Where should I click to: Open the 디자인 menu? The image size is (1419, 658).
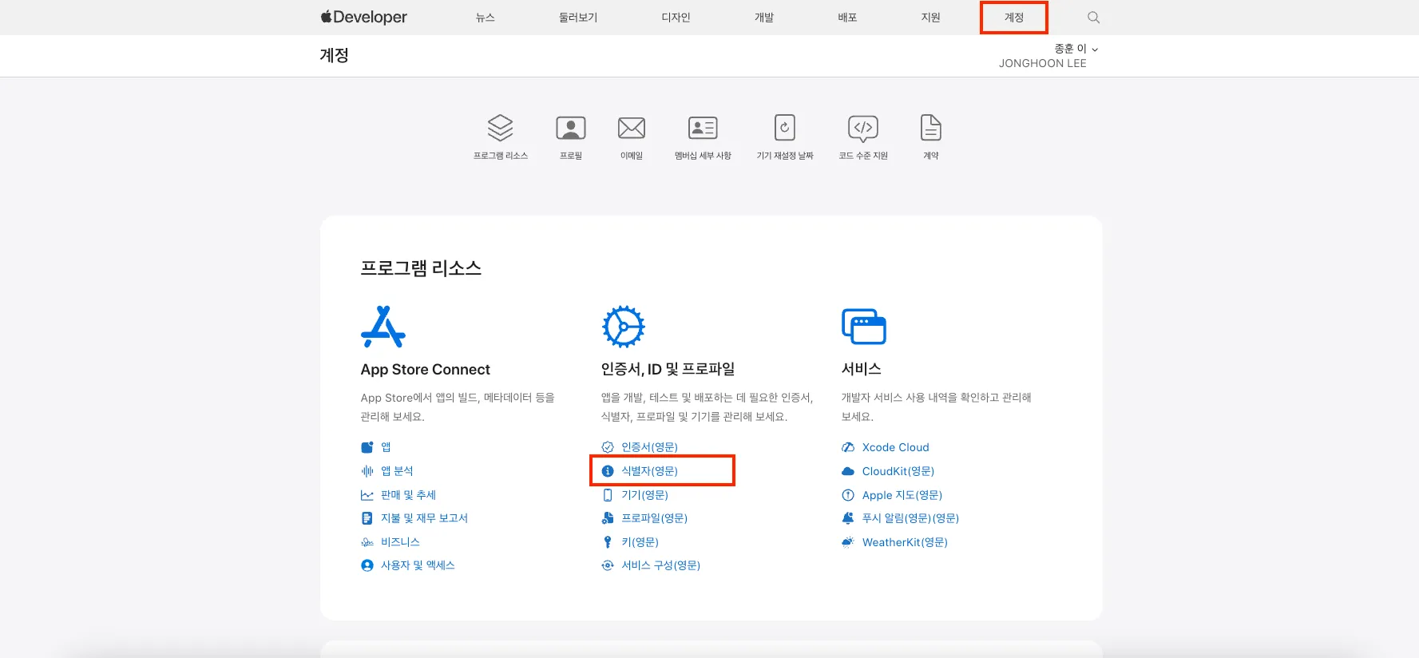coord(676,18)
